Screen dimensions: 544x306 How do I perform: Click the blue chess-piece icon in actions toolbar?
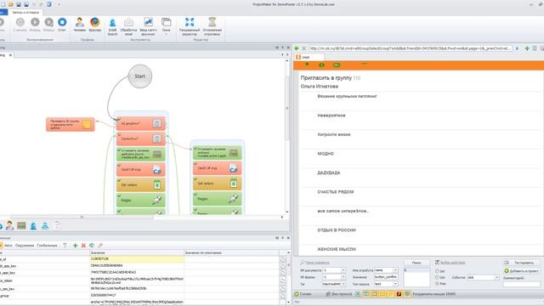pyautogui.click(x=33, y=226)
